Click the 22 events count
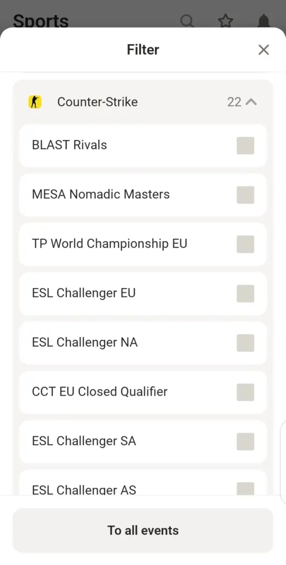 234,102
